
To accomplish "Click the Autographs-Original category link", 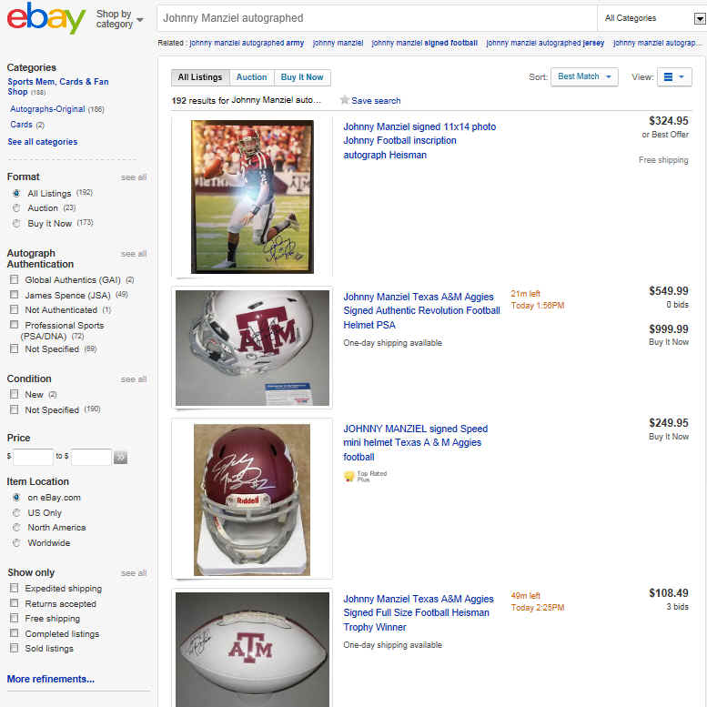I will point(47,108).
